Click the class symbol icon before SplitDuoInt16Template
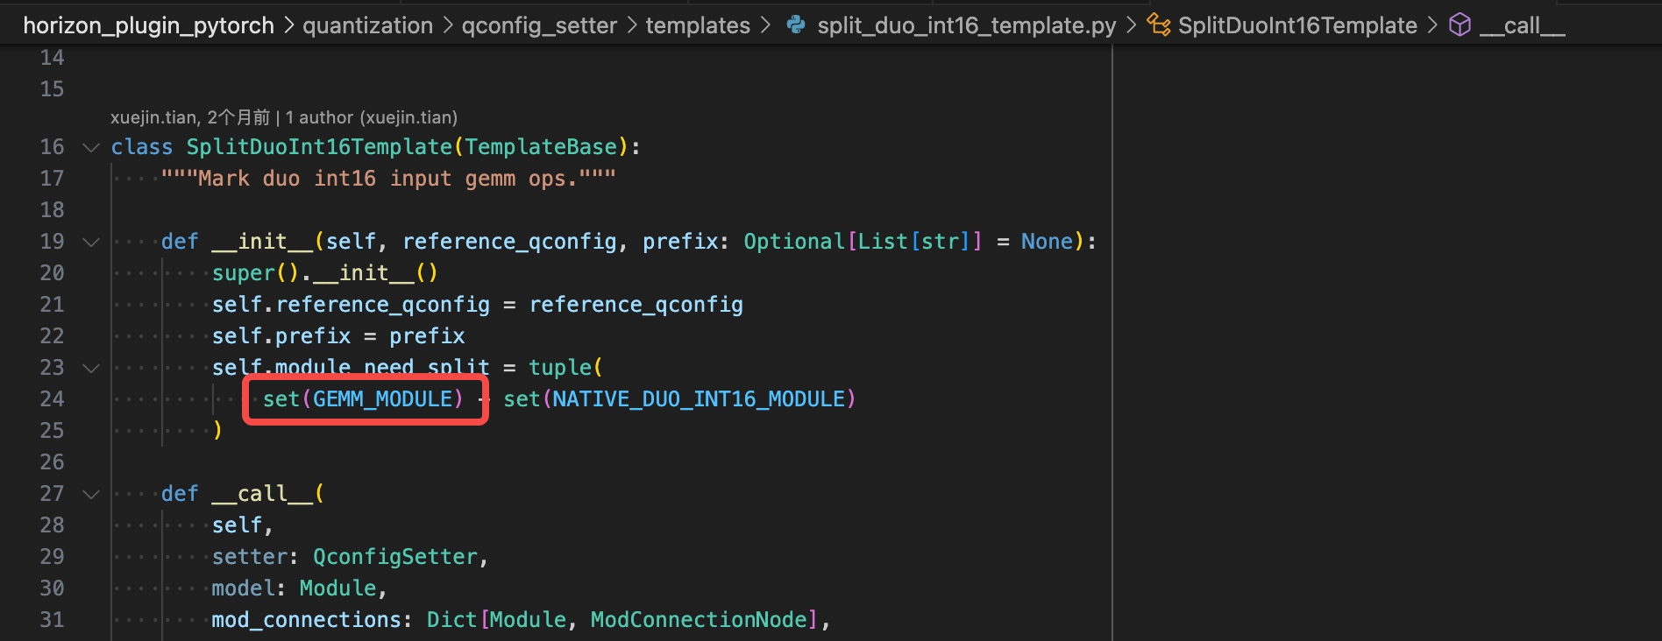This screenshot has width=1662, height=641. point(1158,25)
